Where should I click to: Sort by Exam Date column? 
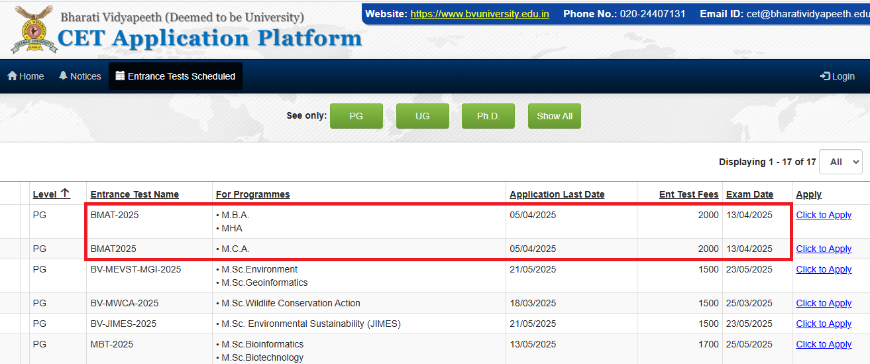tap(749, 194)
